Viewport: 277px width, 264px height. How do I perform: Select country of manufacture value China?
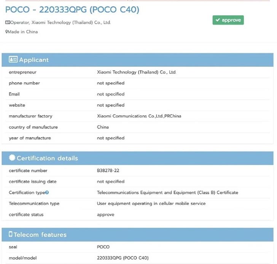[103, 127]
